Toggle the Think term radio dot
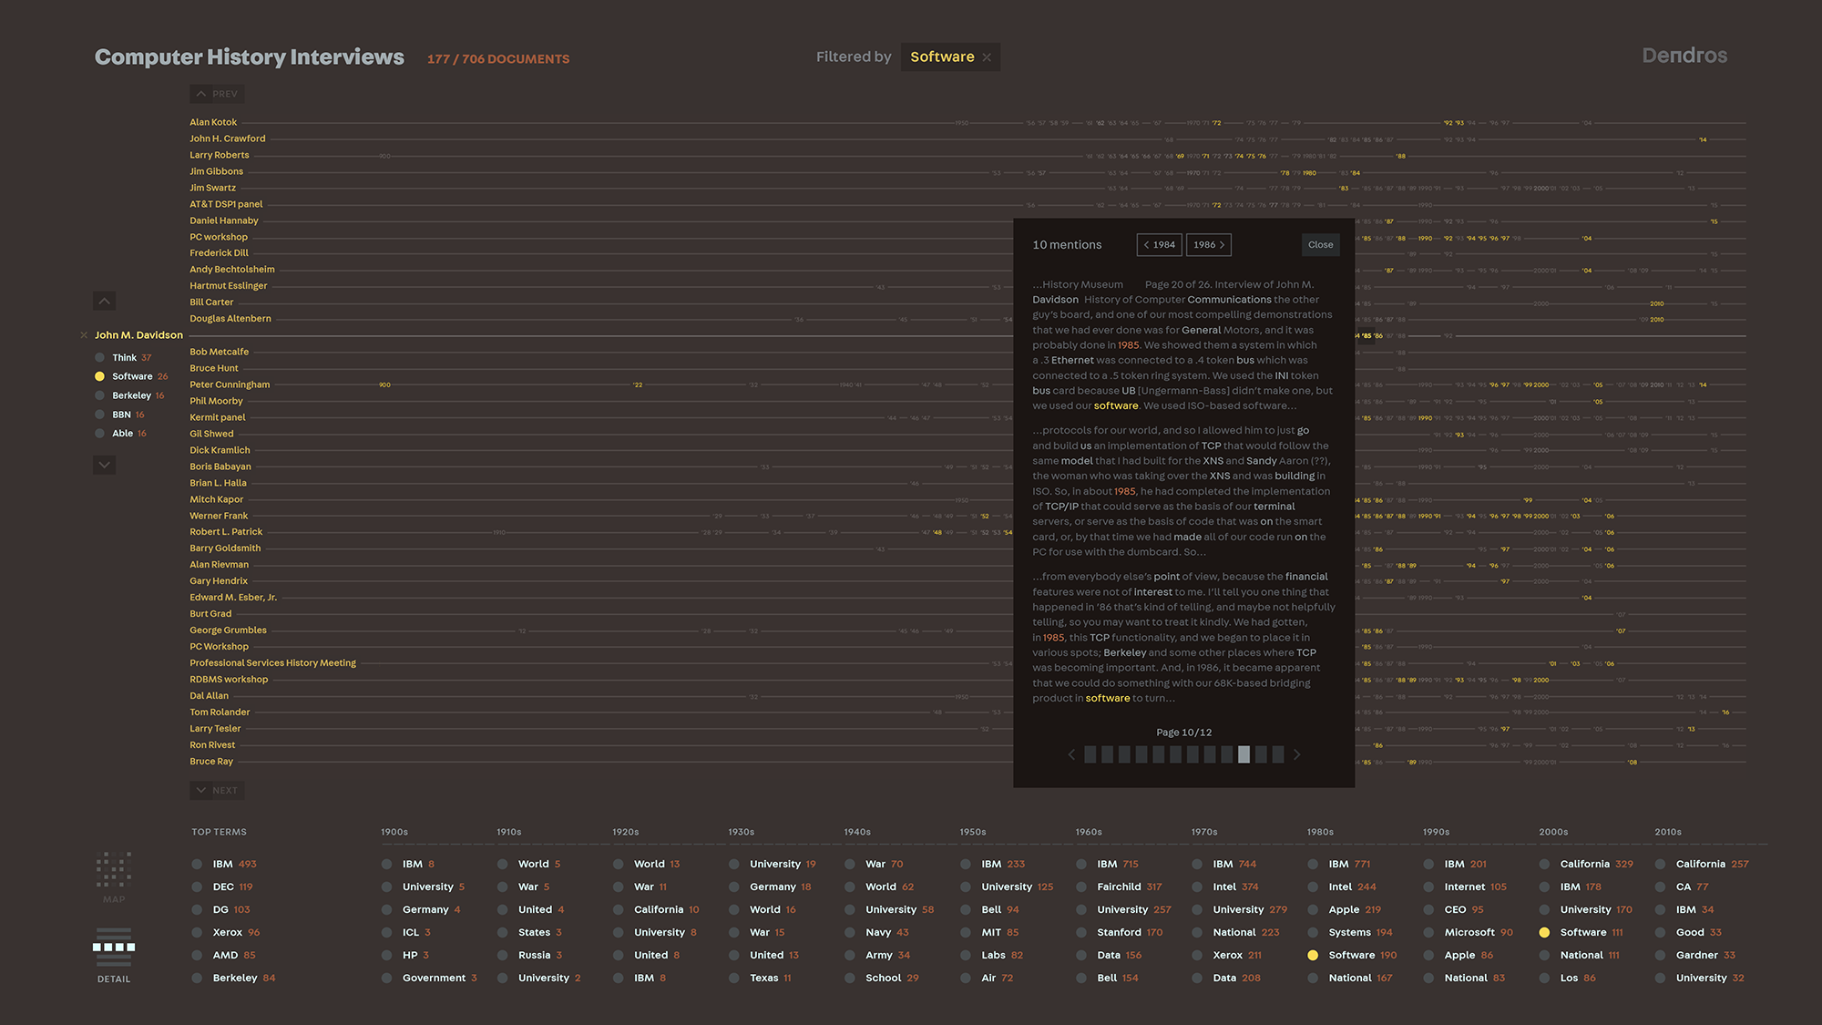 99,357
